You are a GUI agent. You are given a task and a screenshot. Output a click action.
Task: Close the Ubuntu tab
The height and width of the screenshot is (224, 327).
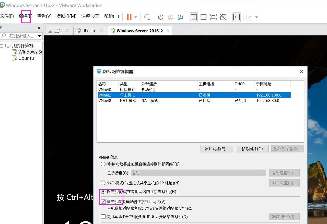click(x=102, y=31)
